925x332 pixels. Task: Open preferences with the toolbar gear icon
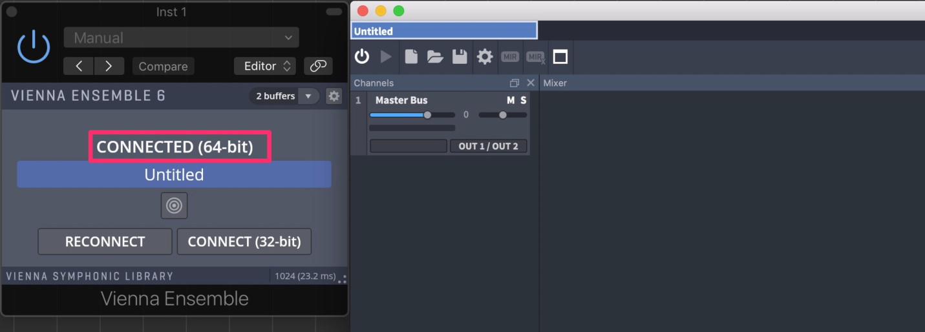(x=485, y=57)
